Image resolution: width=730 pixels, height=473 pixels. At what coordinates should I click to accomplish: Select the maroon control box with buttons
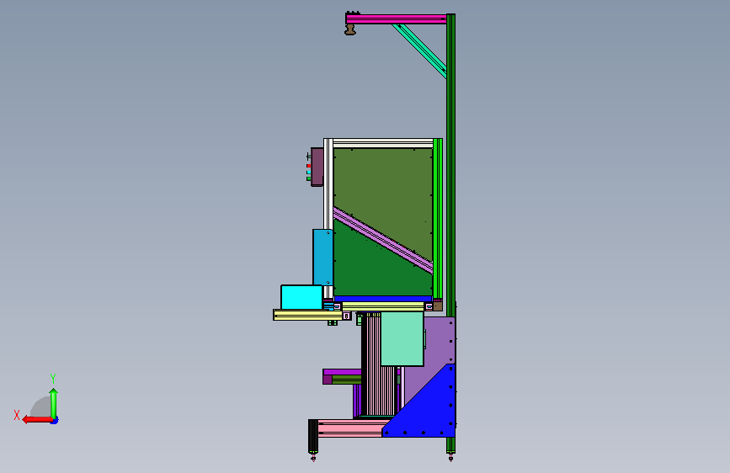(317, 167)
